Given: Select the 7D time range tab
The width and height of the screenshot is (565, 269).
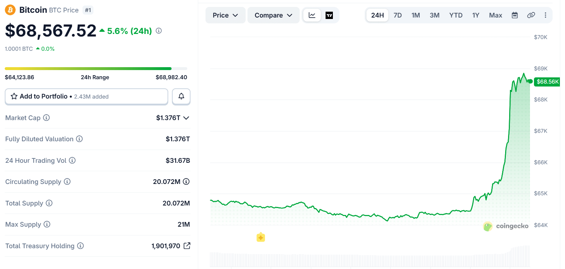Looking at the screenshot, I should click(397, 15).
